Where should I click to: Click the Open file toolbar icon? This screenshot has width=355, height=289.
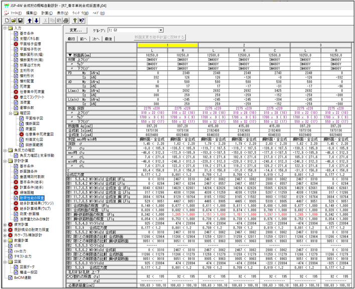click(14, 21)
